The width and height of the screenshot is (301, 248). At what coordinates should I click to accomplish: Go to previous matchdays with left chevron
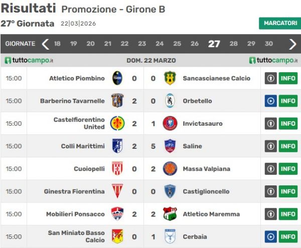coord(46,44)
